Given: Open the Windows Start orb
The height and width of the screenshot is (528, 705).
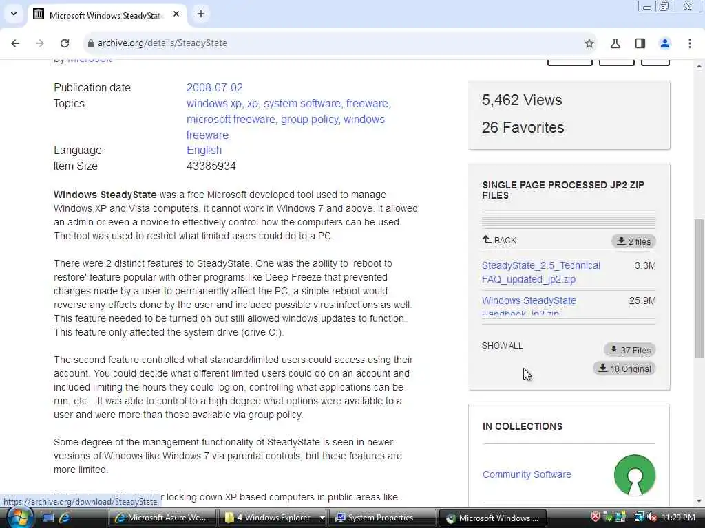Looking at the screenshot, I should click(19, 517).
